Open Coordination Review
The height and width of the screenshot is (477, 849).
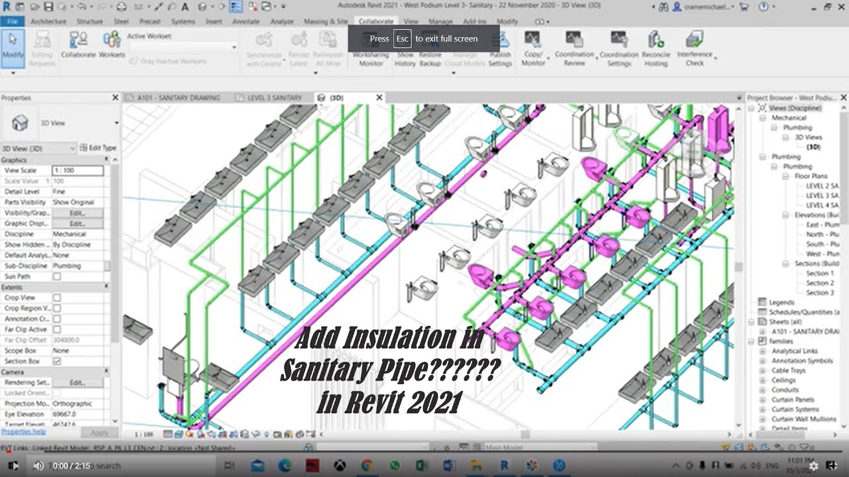[574, 48]
